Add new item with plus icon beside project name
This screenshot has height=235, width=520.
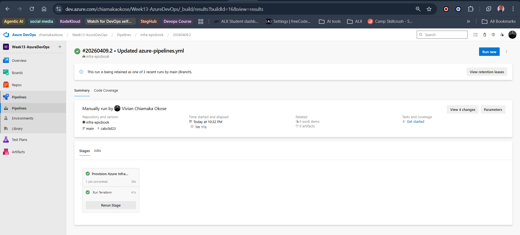(x=60, y=47)
